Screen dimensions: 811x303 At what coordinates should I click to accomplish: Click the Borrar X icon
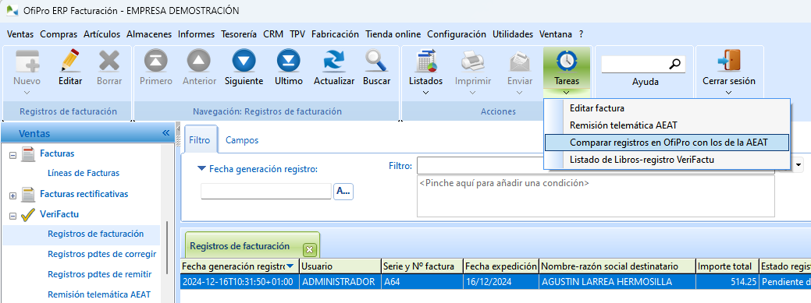click(109, 62)
